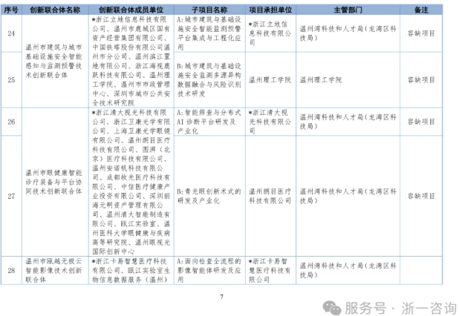459x316 pixels.
Task: Select row number 24 cell
Action: tap(11, 34)
